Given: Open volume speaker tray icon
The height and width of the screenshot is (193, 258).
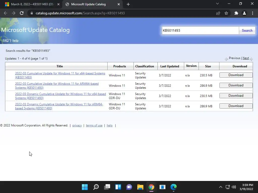Looking at the screenshot, I should [234, 187].
